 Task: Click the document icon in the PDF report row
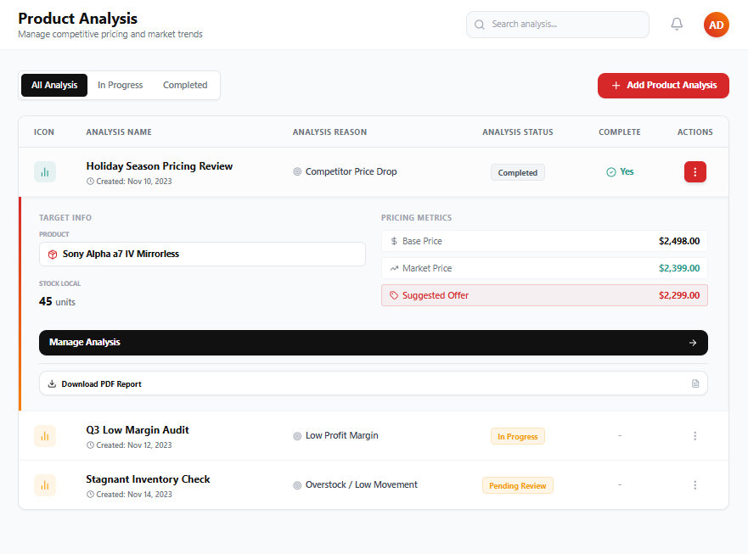(x=695, y=383)
